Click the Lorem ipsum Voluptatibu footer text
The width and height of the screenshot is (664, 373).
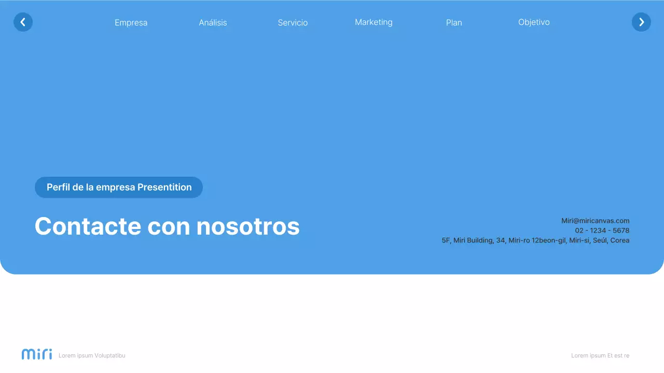tap(92, 355)
